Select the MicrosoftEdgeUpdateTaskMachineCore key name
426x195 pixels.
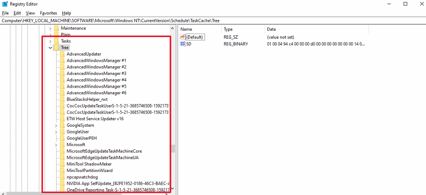(104, 151)
